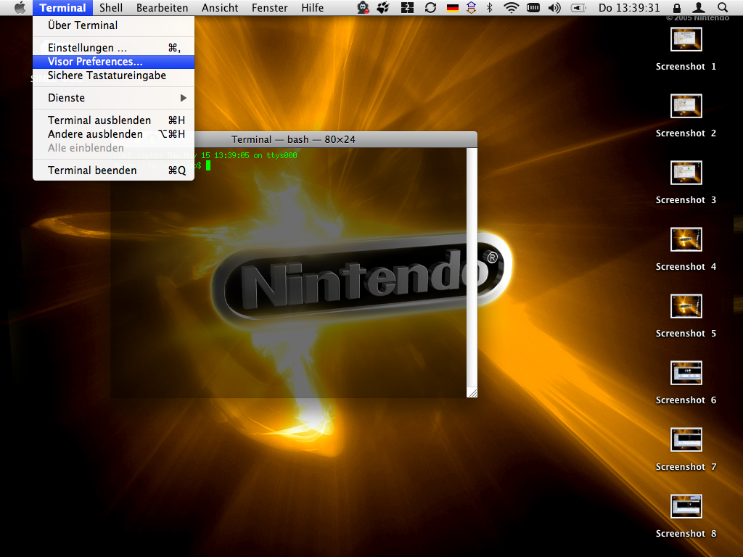Click the green cursor at the bash prompt
Viewport: 743px width, 557px height.
click(x=208, y=165)
